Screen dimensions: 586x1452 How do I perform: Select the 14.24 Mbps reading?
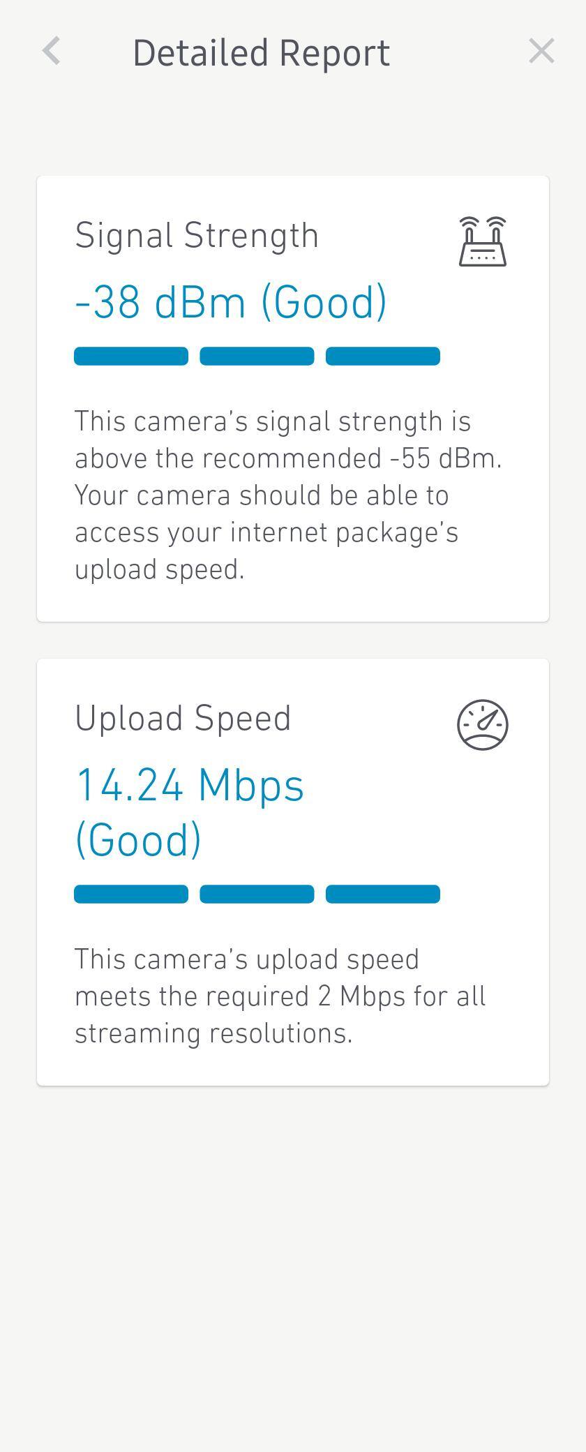point(190,786)
